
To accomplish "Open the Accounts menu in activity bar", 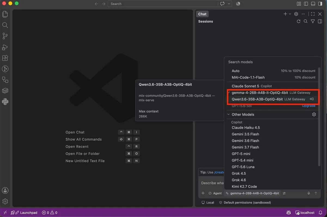I will point(5,190).
